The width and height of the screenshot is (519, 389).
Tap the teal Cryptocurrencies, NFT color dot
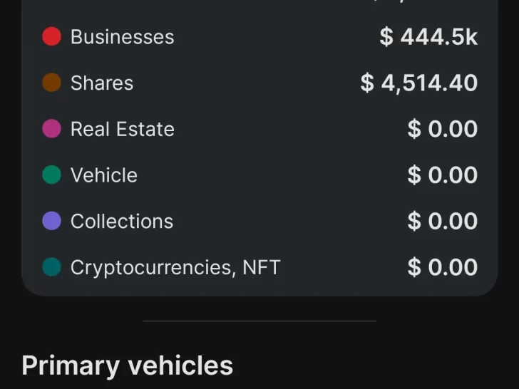[x=51, y=267]
